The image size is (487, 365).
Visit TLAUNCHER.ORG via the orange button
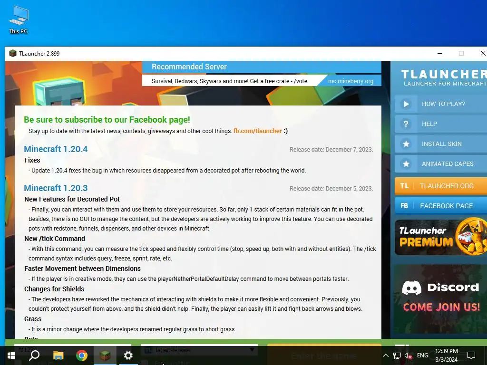(441, 186)
